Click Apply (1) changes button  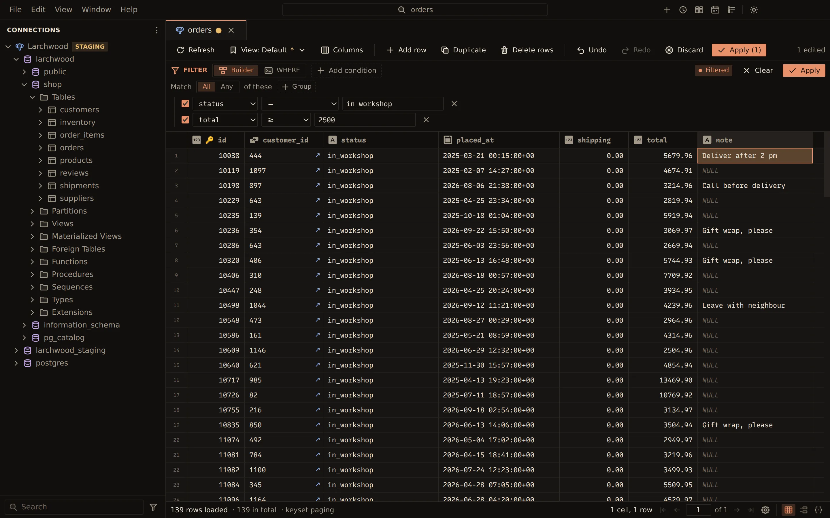(x=739, y=50)
